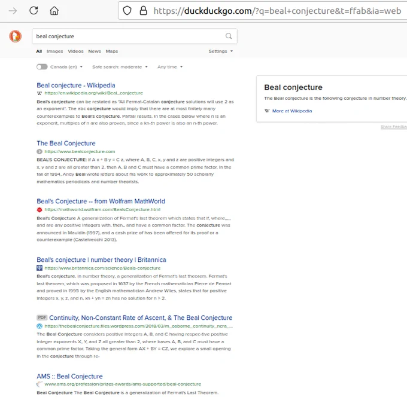Click the Britannica favicon
This screenshot has height=400, width=407.
(39, 268)
